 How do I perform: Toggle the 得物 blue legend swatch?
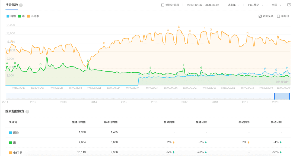pos(8,16)
